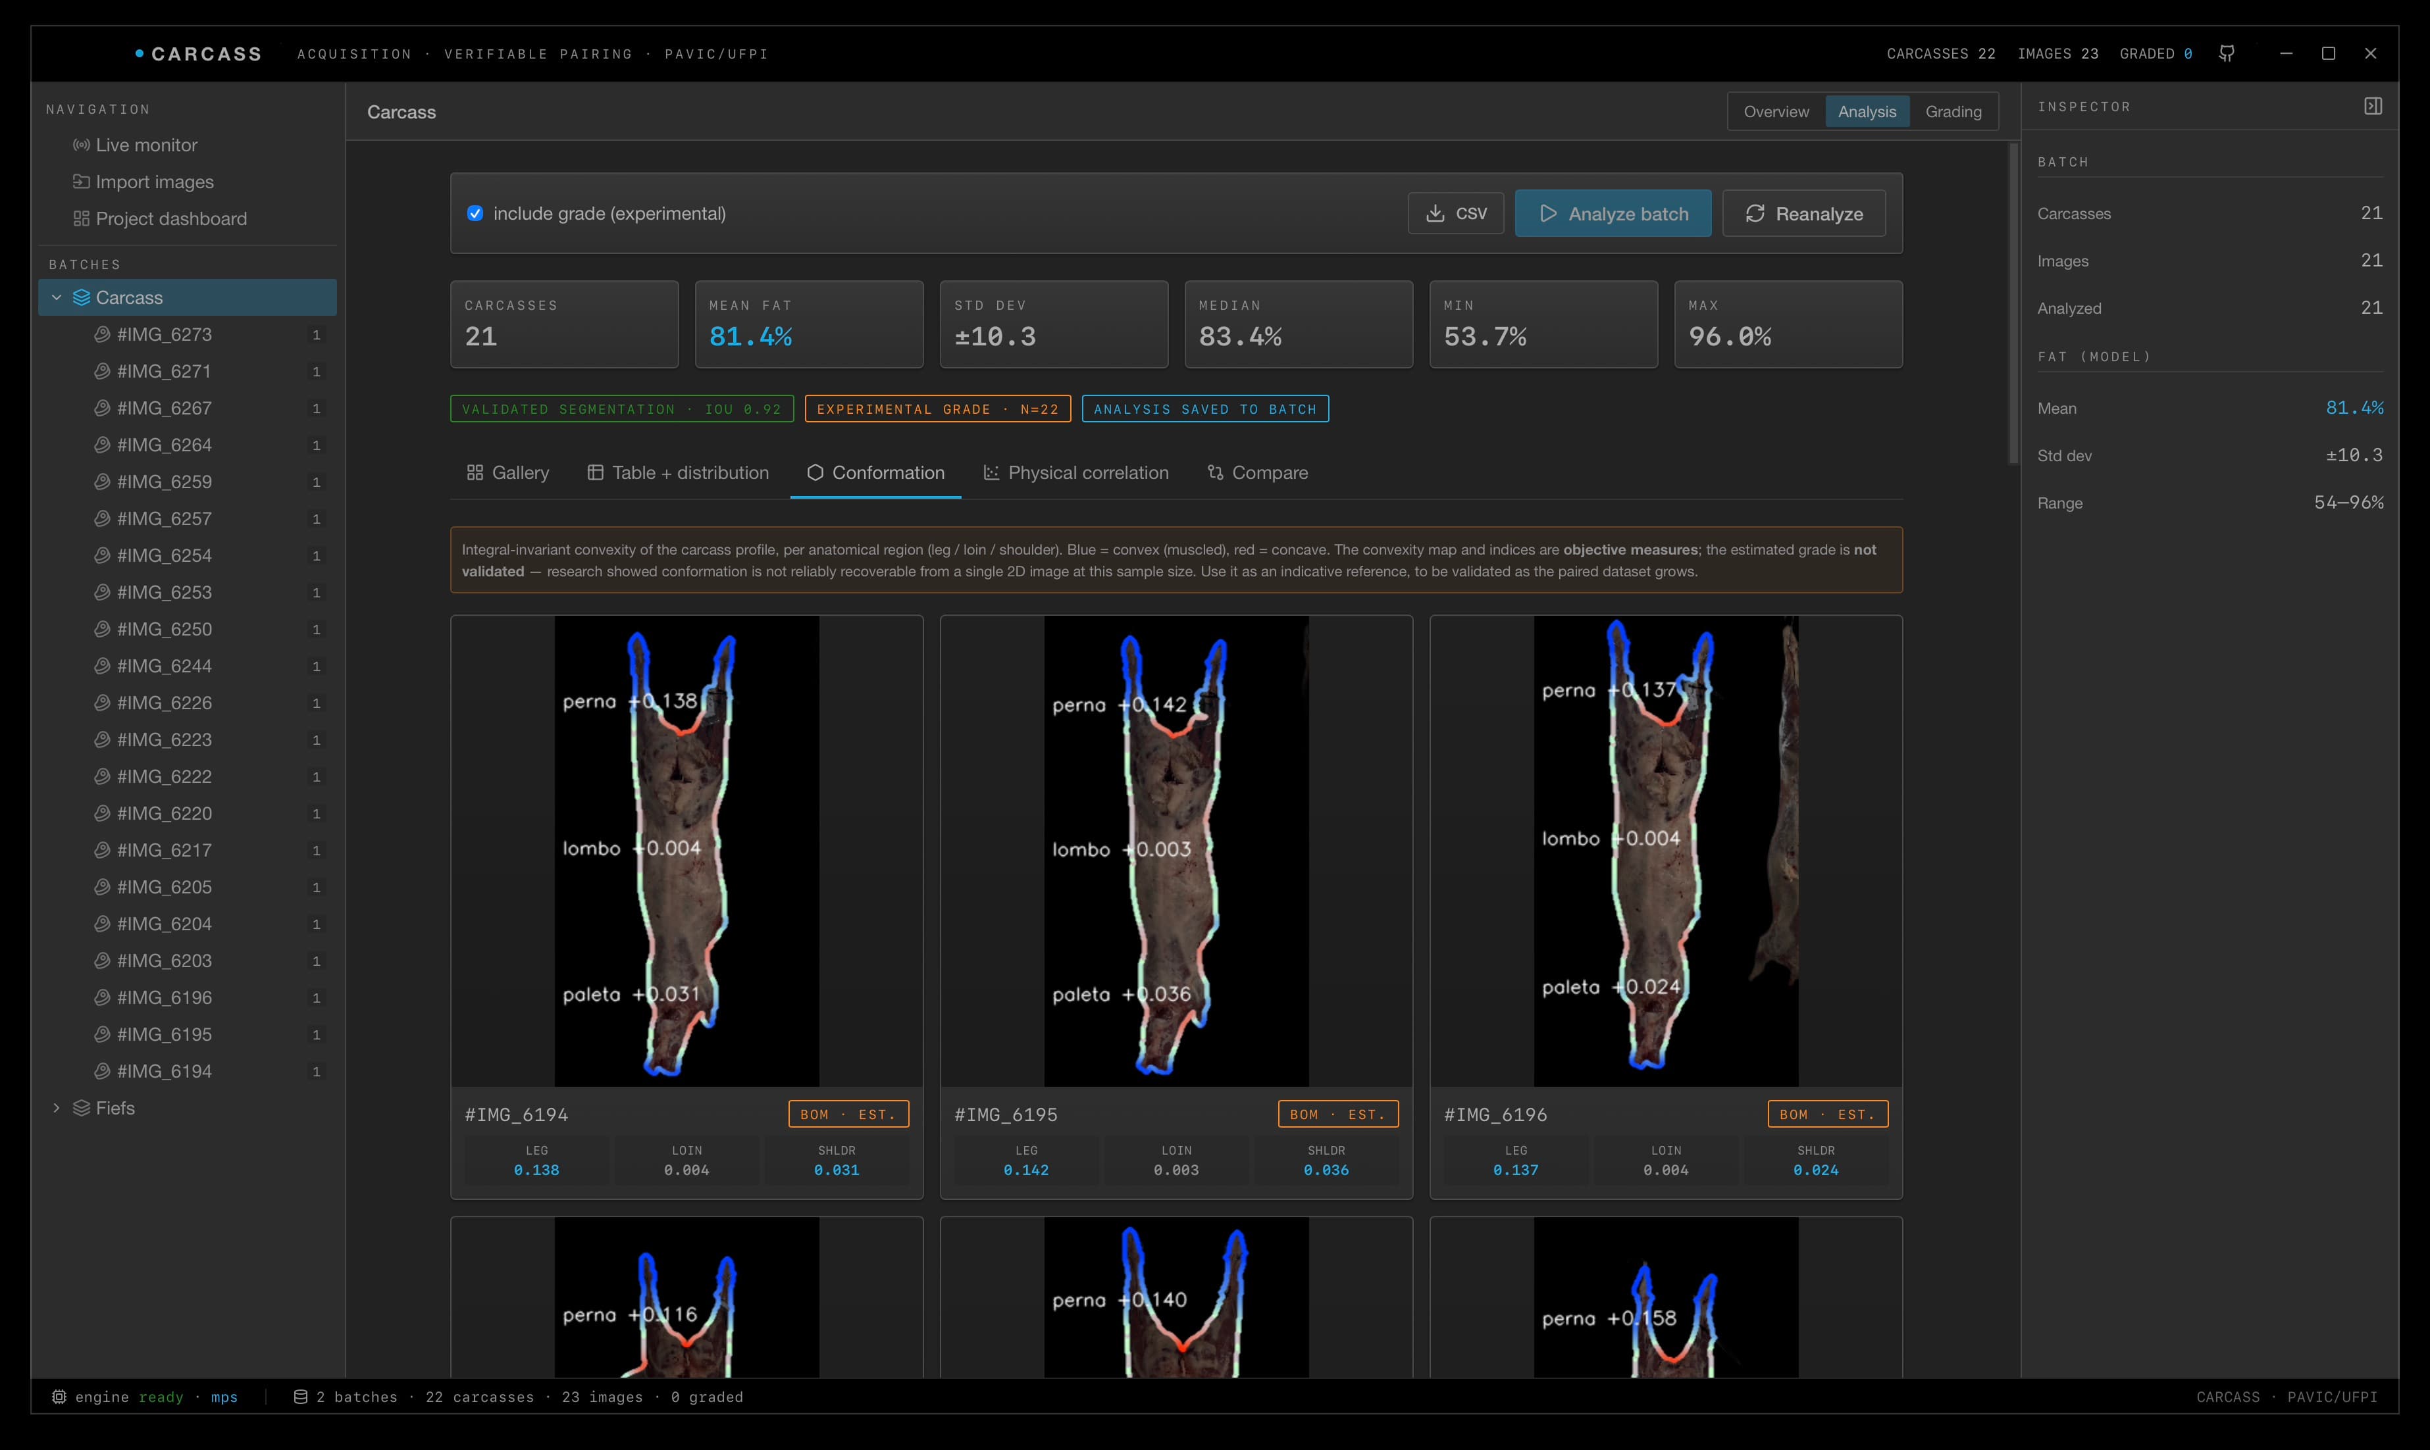Select #IMG_6259 in the batch tree
Viewport: 2430px width, 1450px height.
pos(188,482)
